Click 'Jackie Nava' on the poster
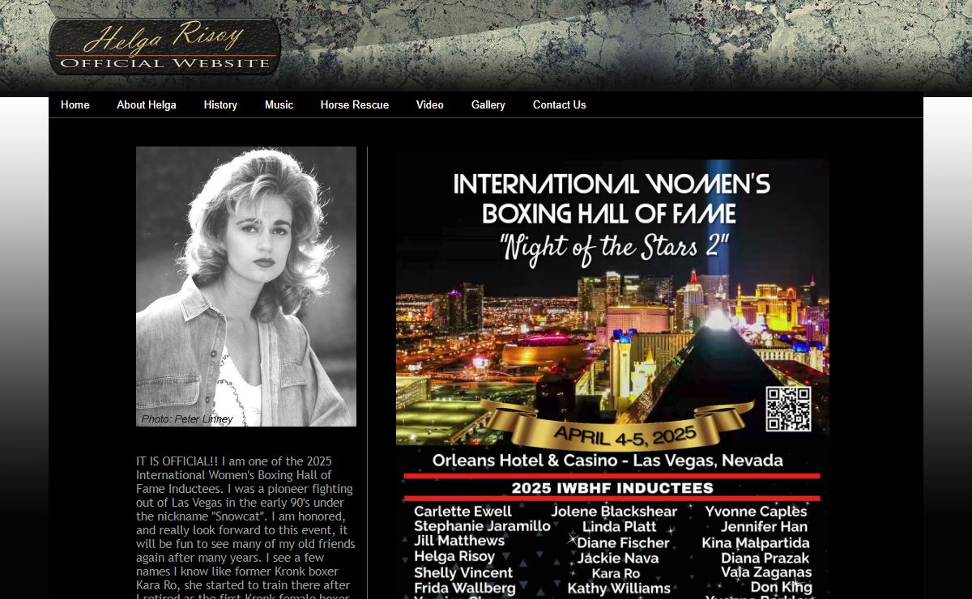The image size is (972, 599). (618, 558)
